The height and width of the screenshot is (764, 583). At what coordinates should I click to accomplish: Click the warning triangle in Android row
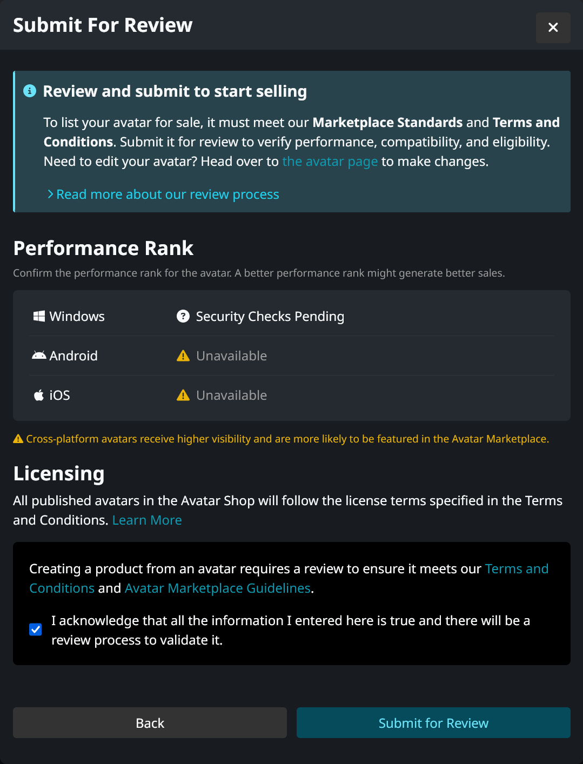(183, 356)
